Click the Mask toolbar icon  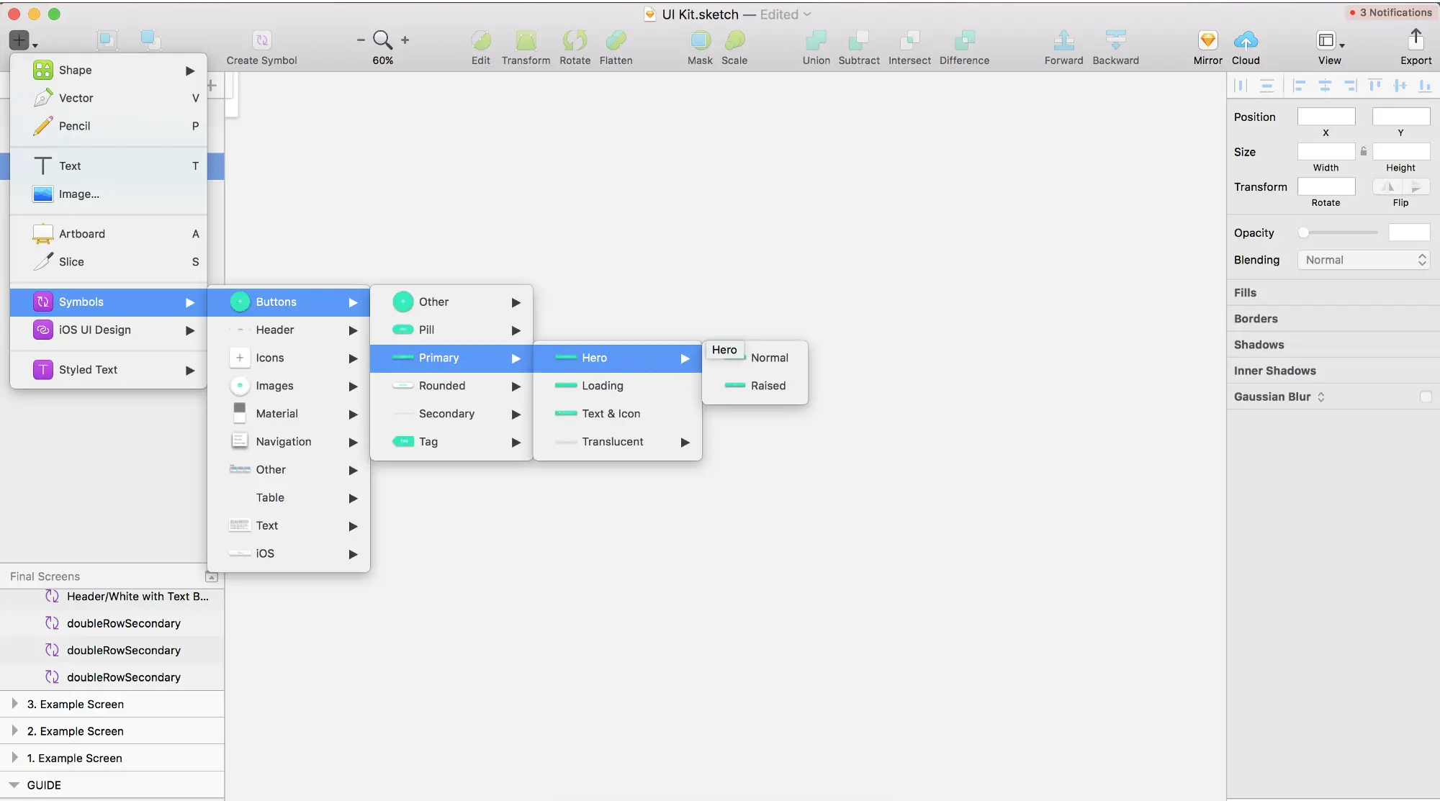(x=700, y=40)
